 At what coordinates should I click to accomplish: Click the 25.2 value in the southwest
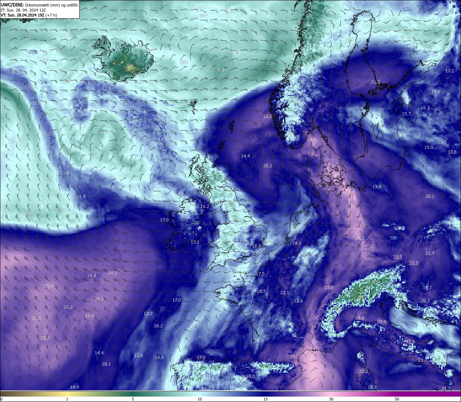tap(45, 338)
